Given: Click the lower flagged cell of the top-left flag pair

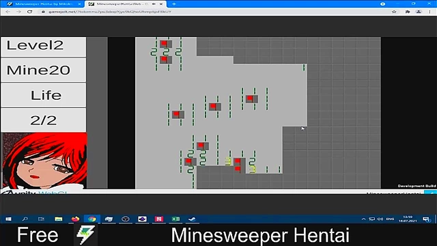Looking at the screenshot, I should 166,59.
